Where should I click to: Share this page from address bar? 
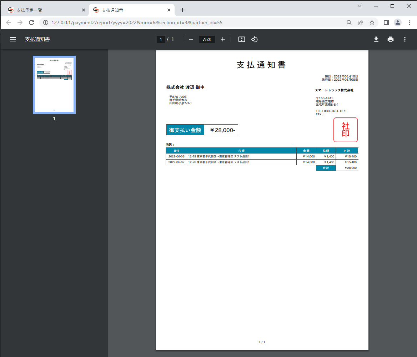[361, 22]
